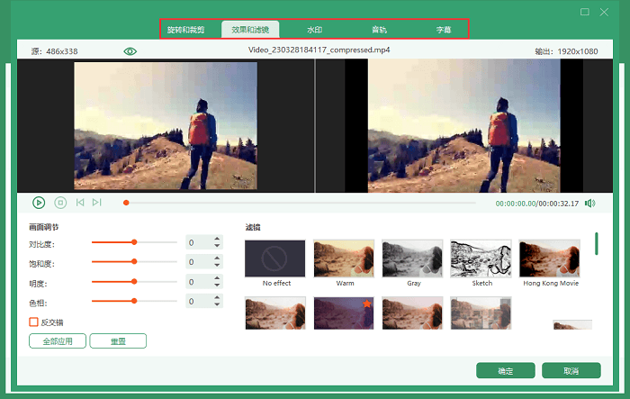The image size is (630, 399).
Task: Jump to the next frame
Action: [x=97, y=203]
